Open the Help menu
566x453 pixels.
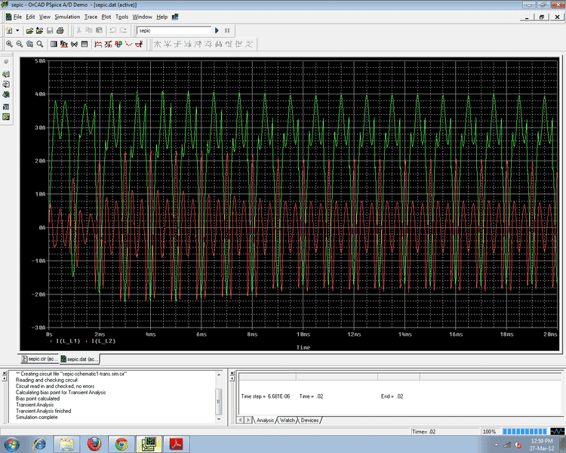tap(161, 17)
